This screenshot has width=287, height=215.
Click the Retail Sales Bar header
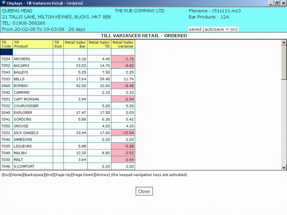pyautogui.click(x=75, y=44)
